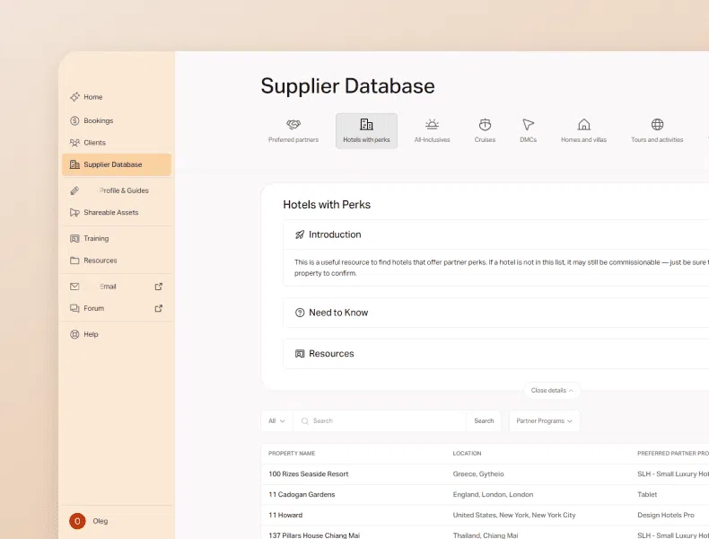
Task: Click the Home sparkle icon in sidebar
Action: (x=74, y=97)
